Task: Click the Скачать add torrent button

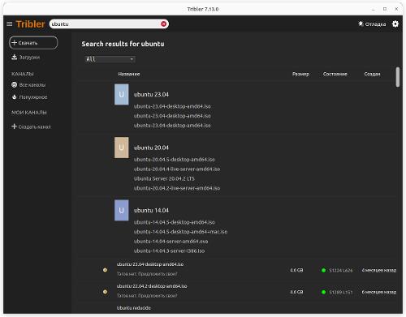Action: pyautogui.click(x=33, y=43)
